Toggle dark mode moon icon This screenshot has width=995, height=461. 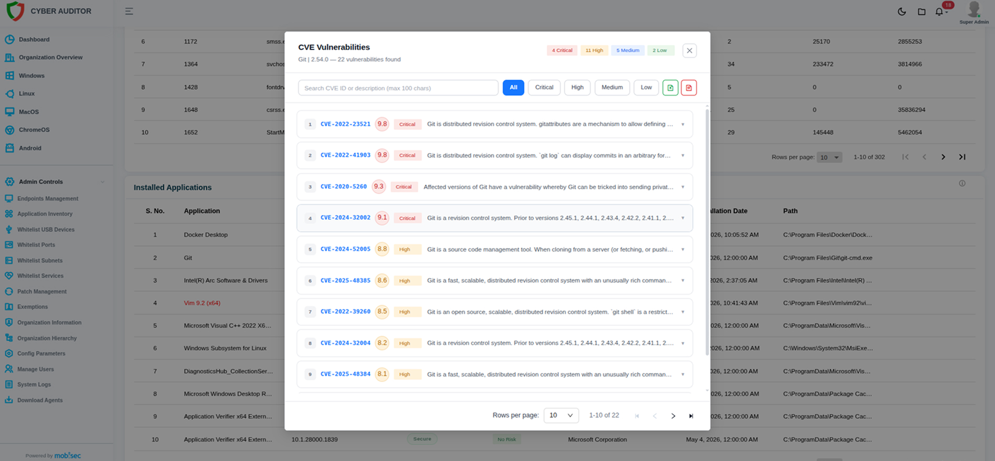[x=902, y=12]
